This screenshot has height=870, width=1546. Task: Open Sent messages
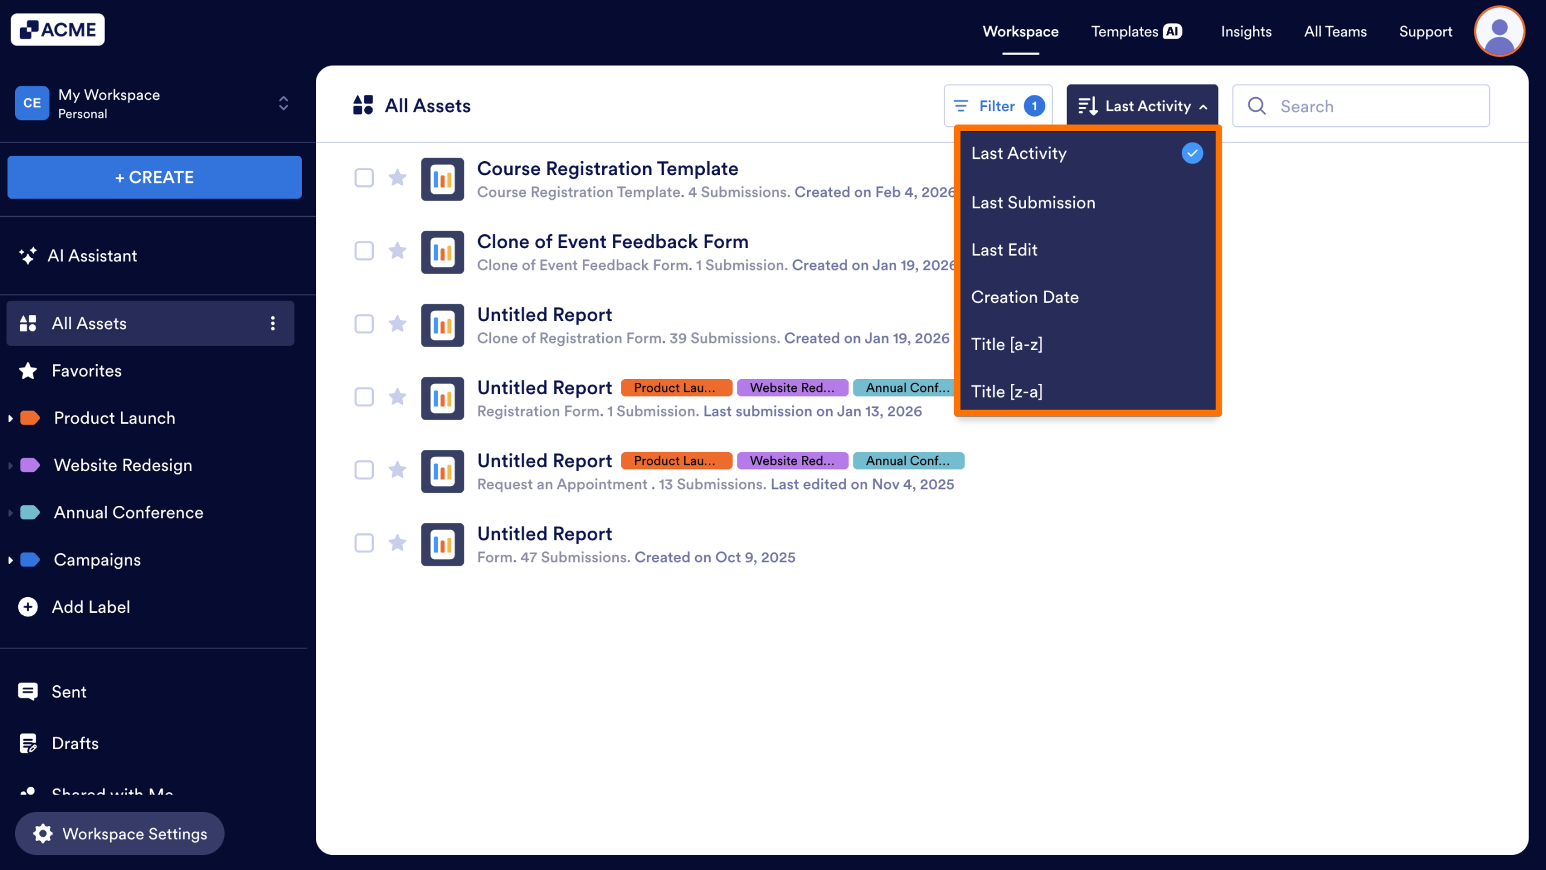[68, 691]
